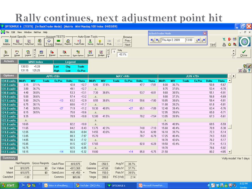Click the green Yb icon
The height and width of the screenshot is (189, 252).
224,39
